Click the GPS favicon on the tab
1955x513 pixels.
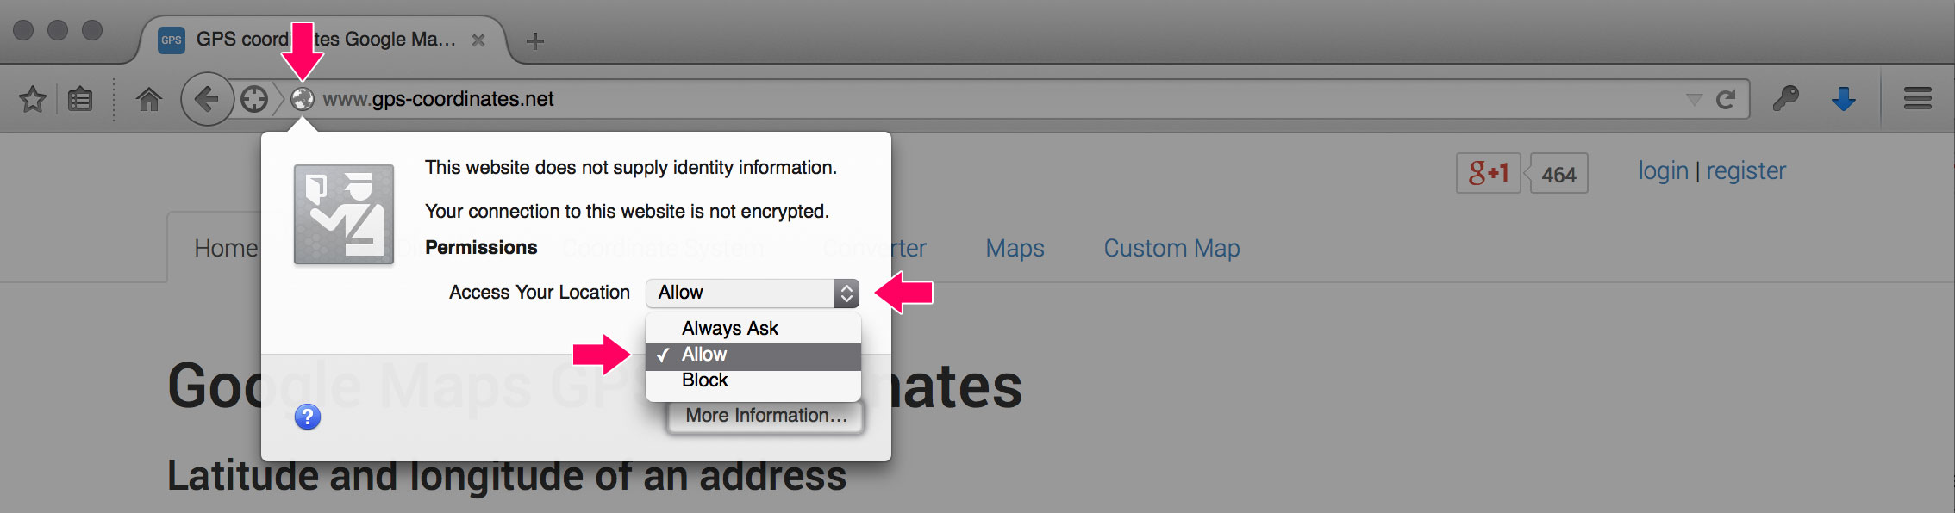172,40
